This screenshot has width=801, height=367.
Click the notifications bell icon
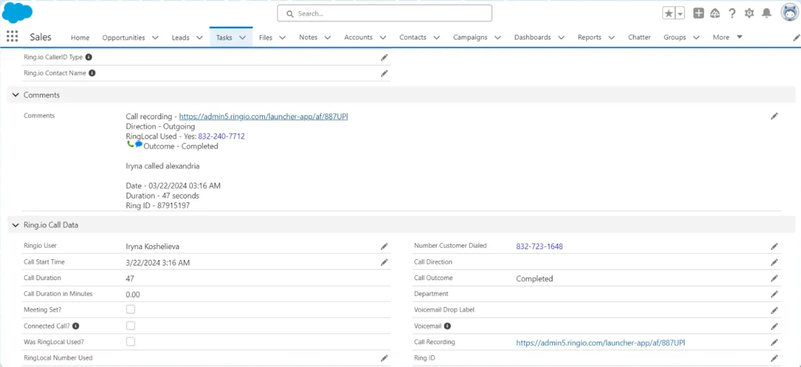tap(766, 13)
